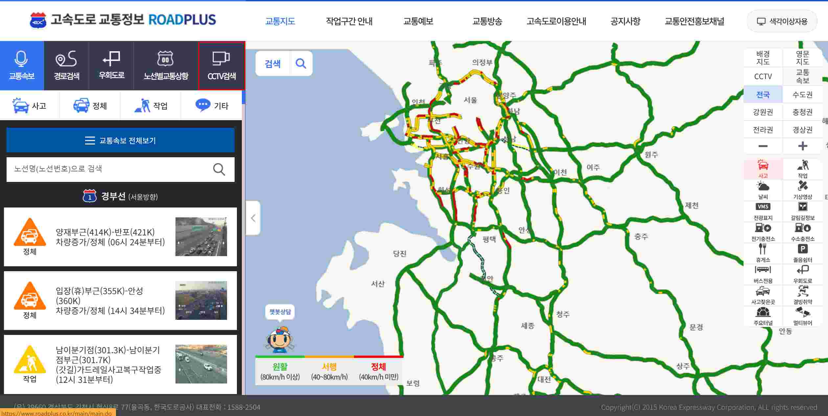This screenshot has height=416, width=828.
Task: Switch map region to 수도권
Action: point(802,95)
